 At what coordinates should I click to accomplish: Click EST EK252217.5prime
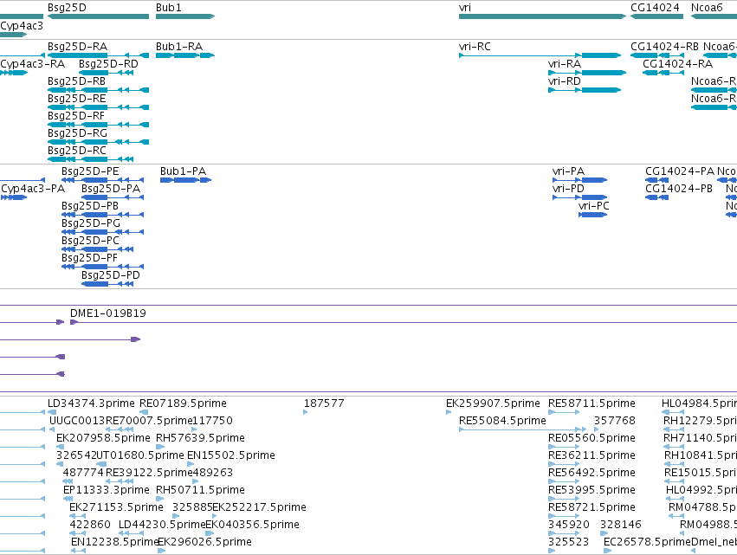tap(214, 516)
